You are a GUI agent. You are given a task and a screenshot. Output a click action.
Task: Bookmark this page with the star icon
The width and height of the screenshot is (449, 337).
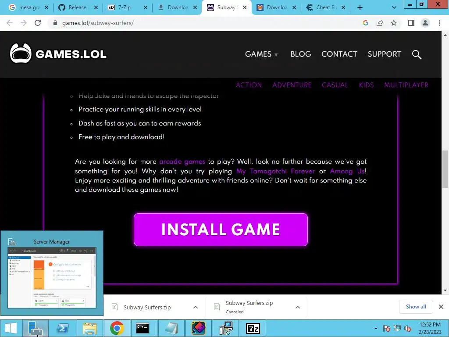pyautogui.click(x=394, y=23)
